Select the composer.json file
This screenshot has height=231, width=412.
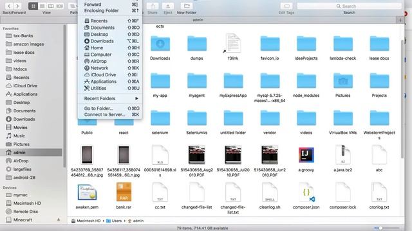(x=306, y=193)
